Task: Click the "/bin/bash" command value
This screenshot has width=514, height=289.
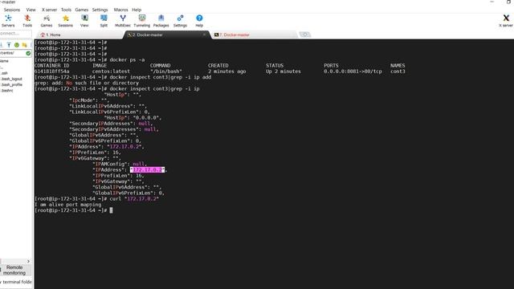Action: (166, 71)
